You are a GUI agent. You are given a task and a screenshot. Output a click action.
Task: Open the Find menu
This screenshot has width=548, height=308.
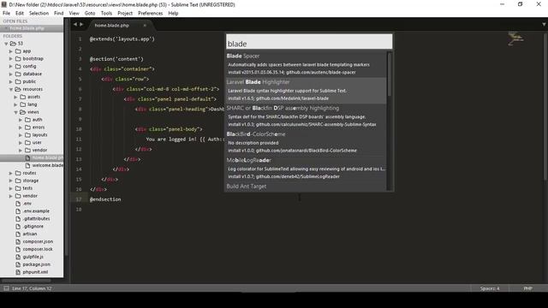pos(59,14)
